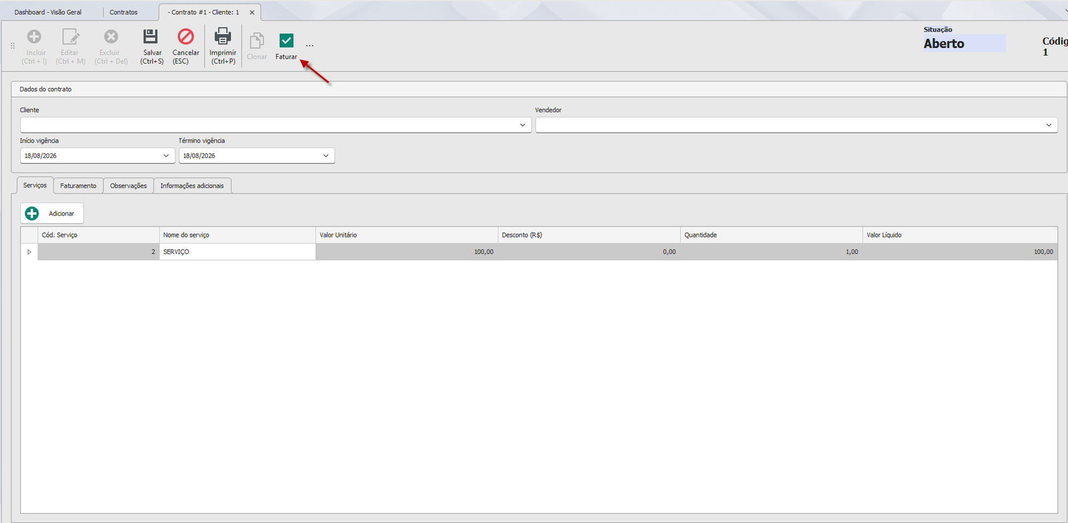The image size is (1068, 523).
Task: Click the Incluir (Ctrl+I) toolbar icon
Action: [x=34, y=37]
